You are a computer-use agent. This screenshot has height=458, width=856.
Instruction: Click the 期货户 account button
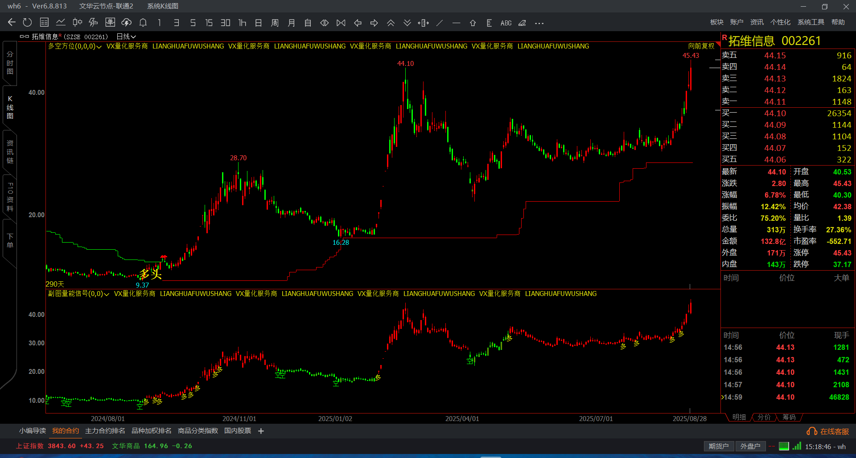coord(719,446)
